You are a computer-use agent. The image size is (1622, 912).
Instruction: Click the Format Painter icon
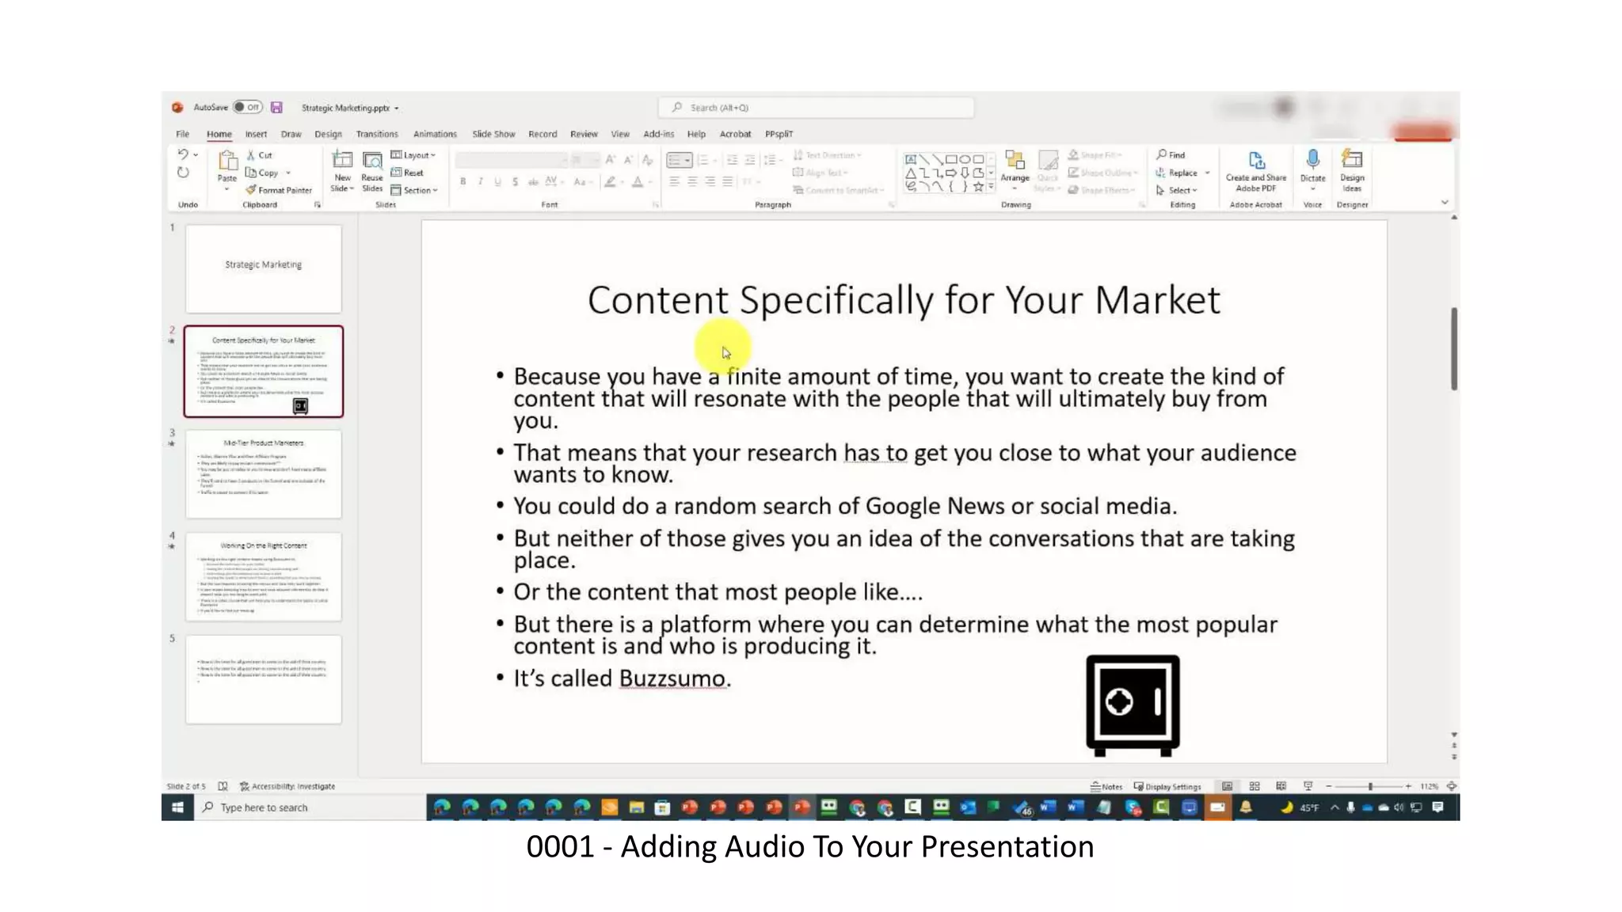pos(251,190)
